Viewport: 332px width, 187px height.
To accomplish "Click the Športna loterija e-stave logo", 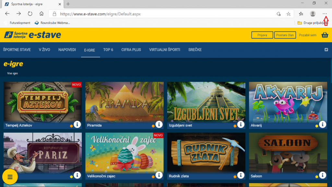I will click(33, 35).
